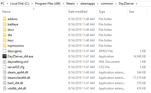The height and width of the screenshot is (93, 151).
Task: Click the dayz.gproj file icon
Action: tap(5, 51)
